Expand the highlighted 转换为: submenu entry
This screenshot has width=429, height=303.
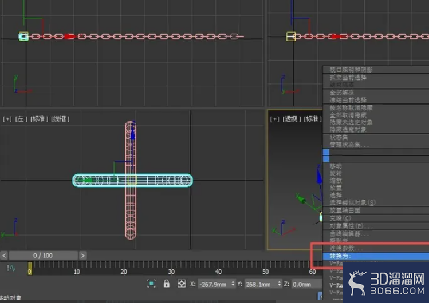click(376, 256)
